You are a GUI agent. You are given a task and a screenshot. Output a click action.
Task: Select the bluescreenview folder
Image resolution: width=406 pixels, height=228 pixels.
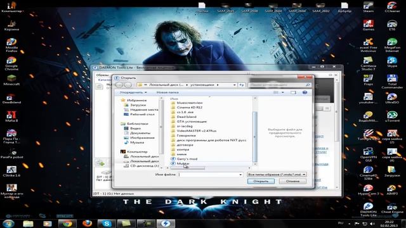(x=190, y=103)
